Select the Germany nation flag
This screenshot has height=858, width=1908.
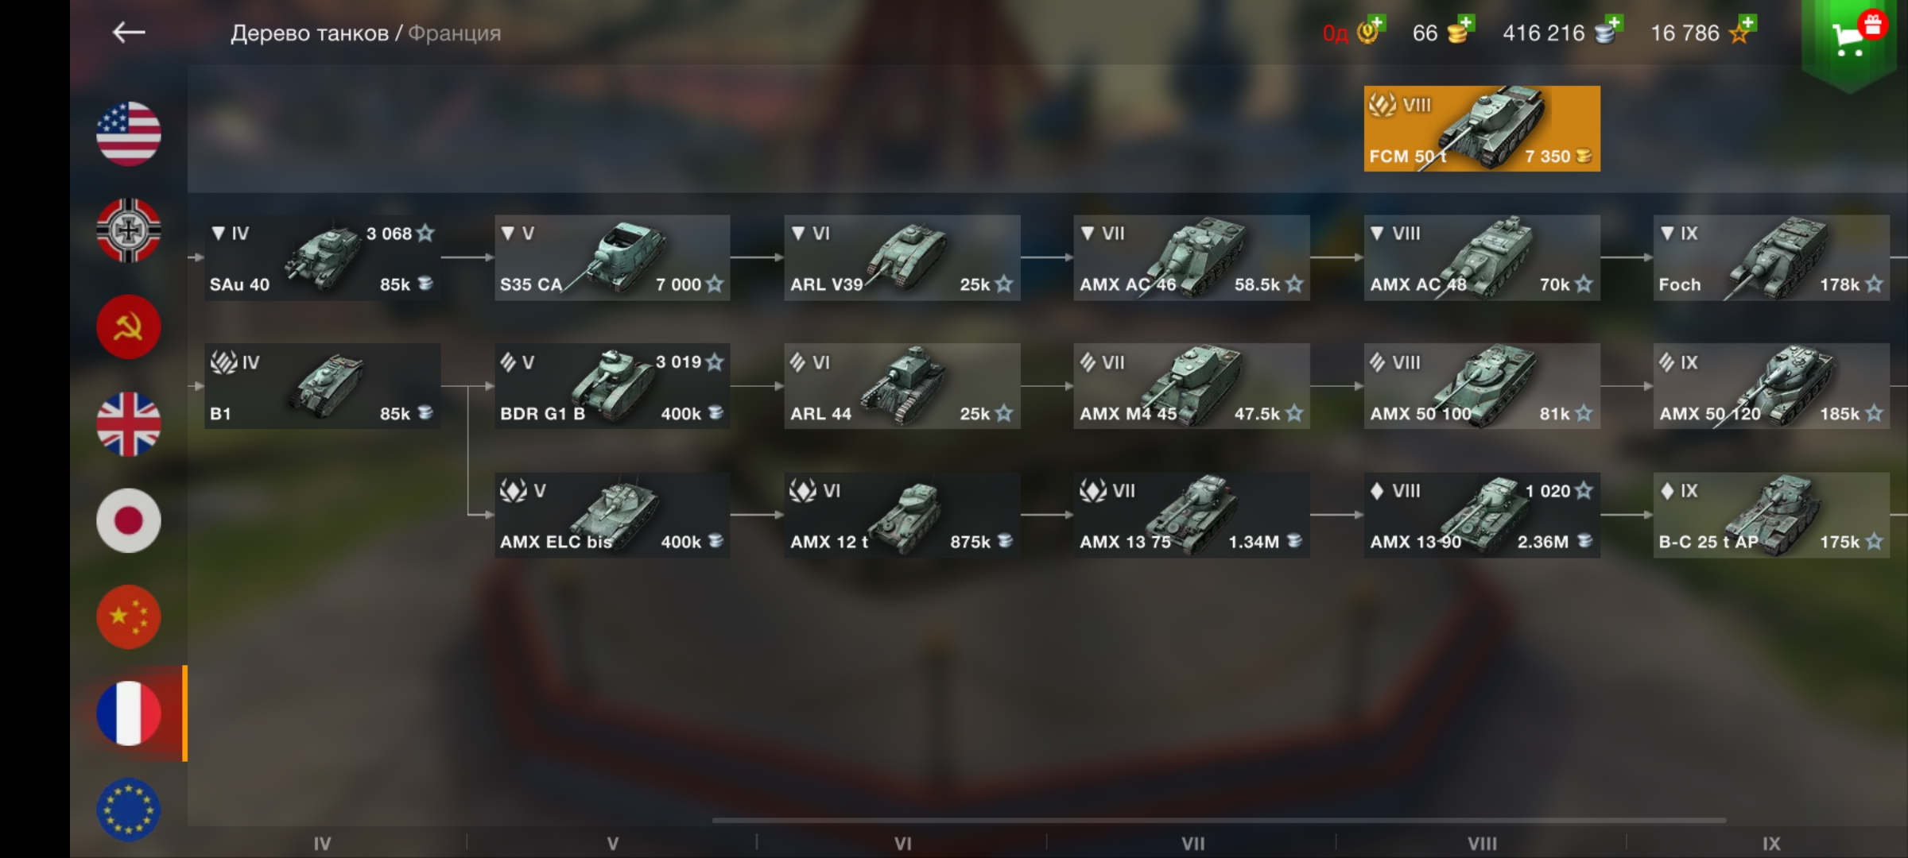129,230
